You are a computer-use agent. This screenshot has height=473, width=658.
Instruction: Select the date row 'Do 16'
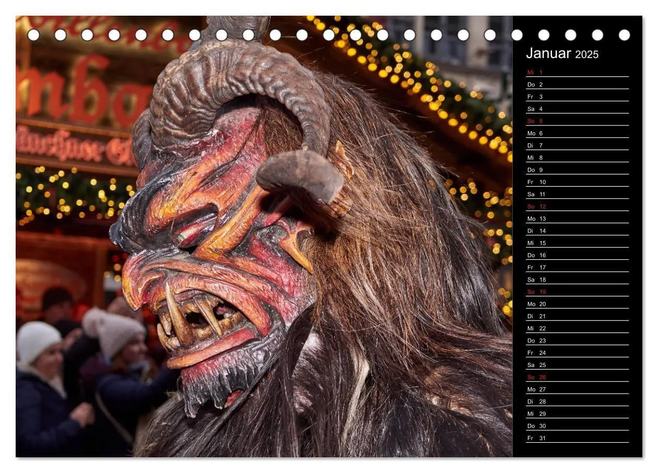coord(577,255)
